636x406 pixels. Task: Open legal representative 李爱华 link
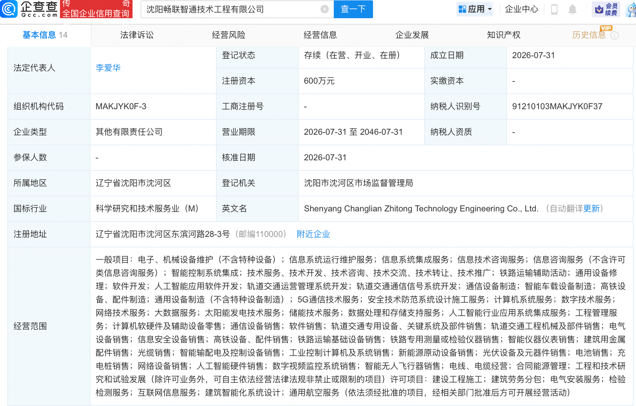click(108, 68)
